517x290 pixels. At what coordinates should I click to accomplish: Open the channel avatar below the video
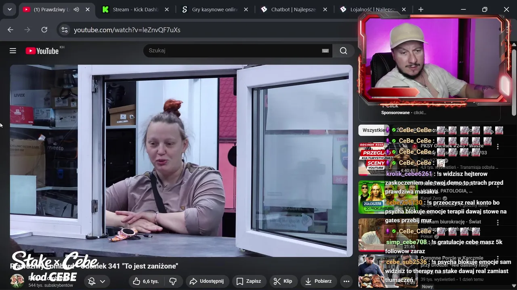pyautogui.click(x=17, y=281)
